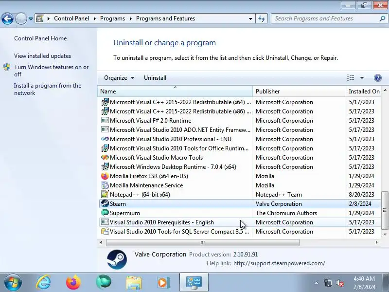Open the address bar history dropdown
Screen dimensions: 389x292
250,18
